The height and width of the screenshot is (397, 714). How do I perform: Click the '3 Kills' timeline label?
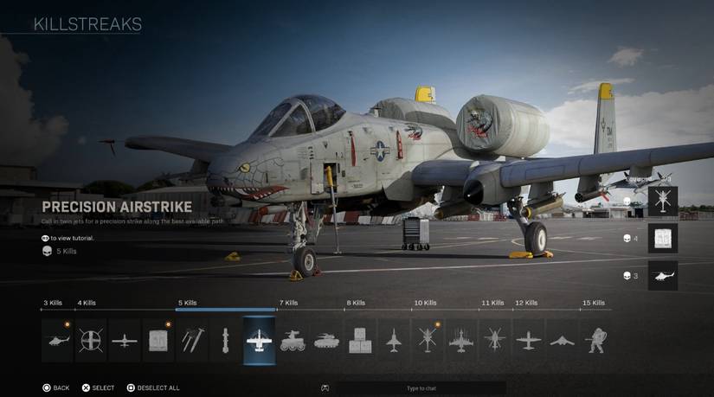(x=53, y=303)
